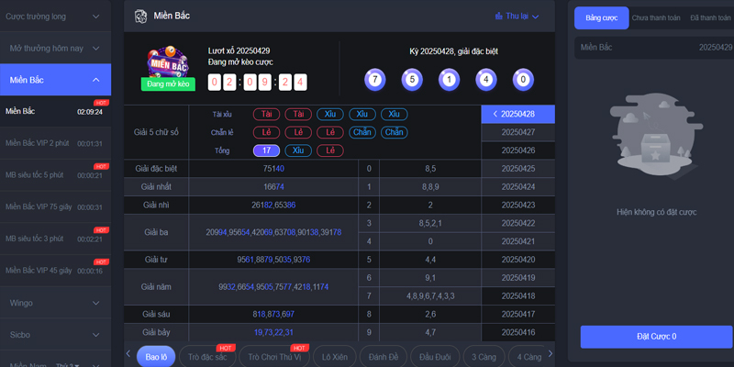Select draw date 20250425
Screen dimensions: 734x367
pyautogui.click(x=518, y=169)
